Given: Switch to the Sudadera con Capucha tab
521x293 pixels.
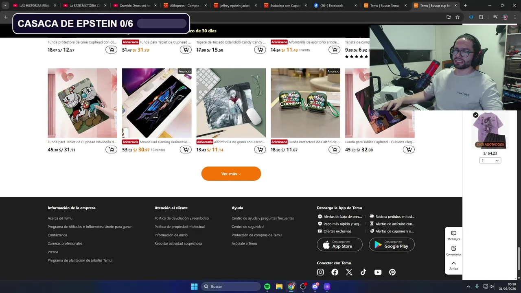Looking at the screenshot, I should (285, 6).
